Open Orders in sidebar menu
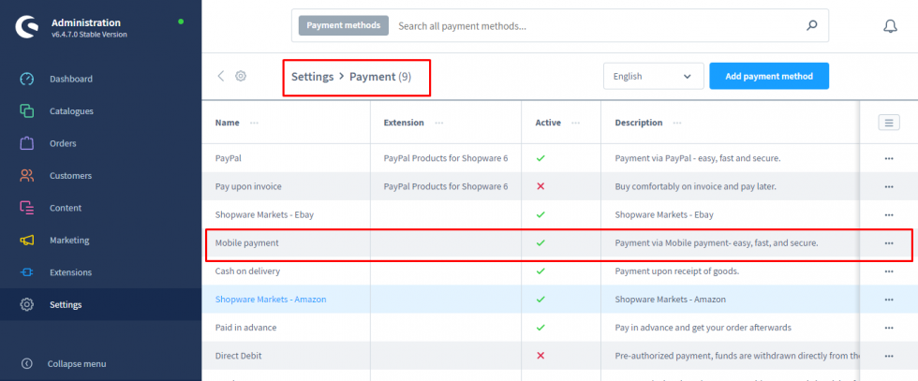Screen dimensions: 918x381 point(63,144)
